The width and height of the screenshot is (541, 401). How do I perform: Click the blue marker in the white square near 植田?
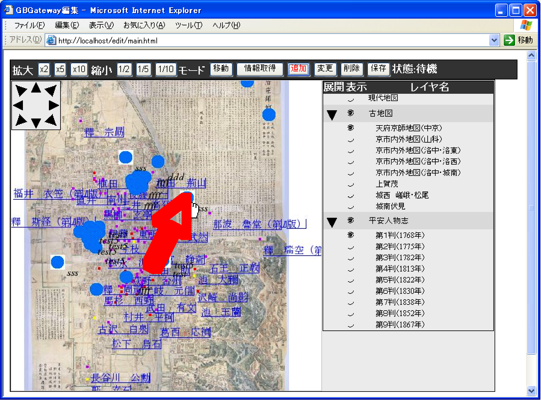[126, 157]
